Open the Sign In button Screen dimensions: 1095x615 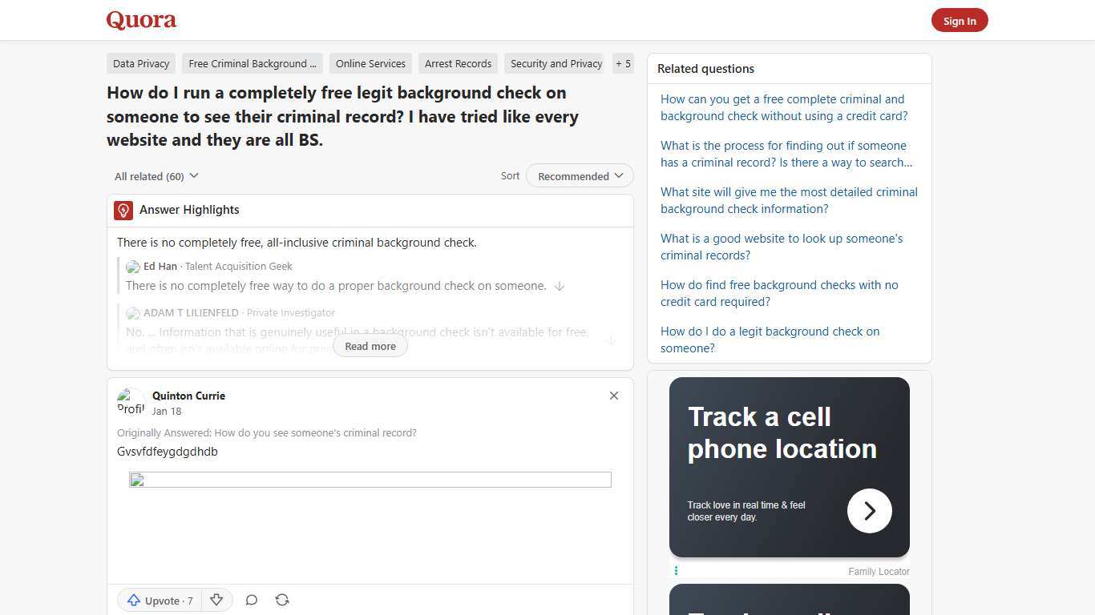tap(960, 20)
